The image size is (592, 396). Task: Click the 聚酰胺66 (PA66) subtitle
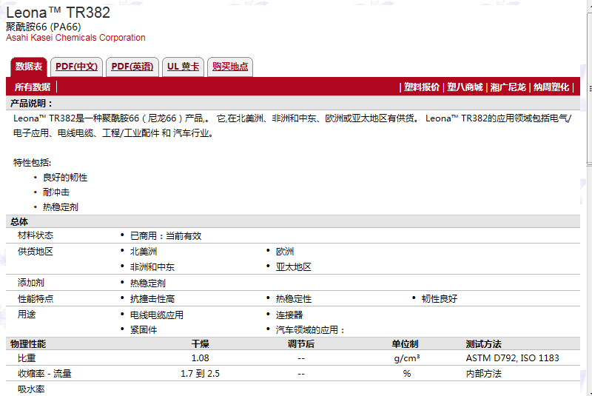[x=44, y=27]
